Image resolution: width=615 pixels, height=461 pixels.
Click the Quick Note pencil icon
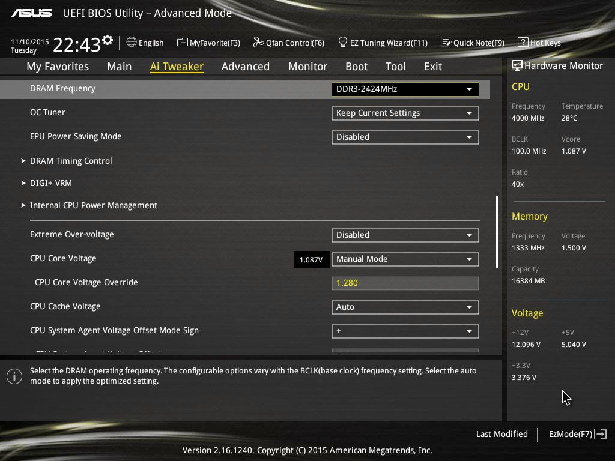pyautogui.click(x=446, y=42)
